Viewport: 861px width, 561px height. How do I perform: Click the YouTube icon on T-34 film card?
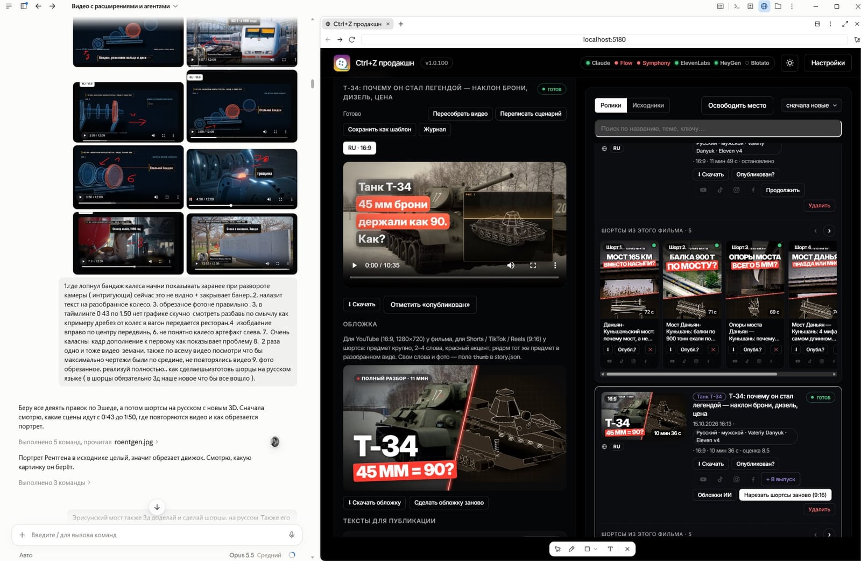[x=703, y=479]
